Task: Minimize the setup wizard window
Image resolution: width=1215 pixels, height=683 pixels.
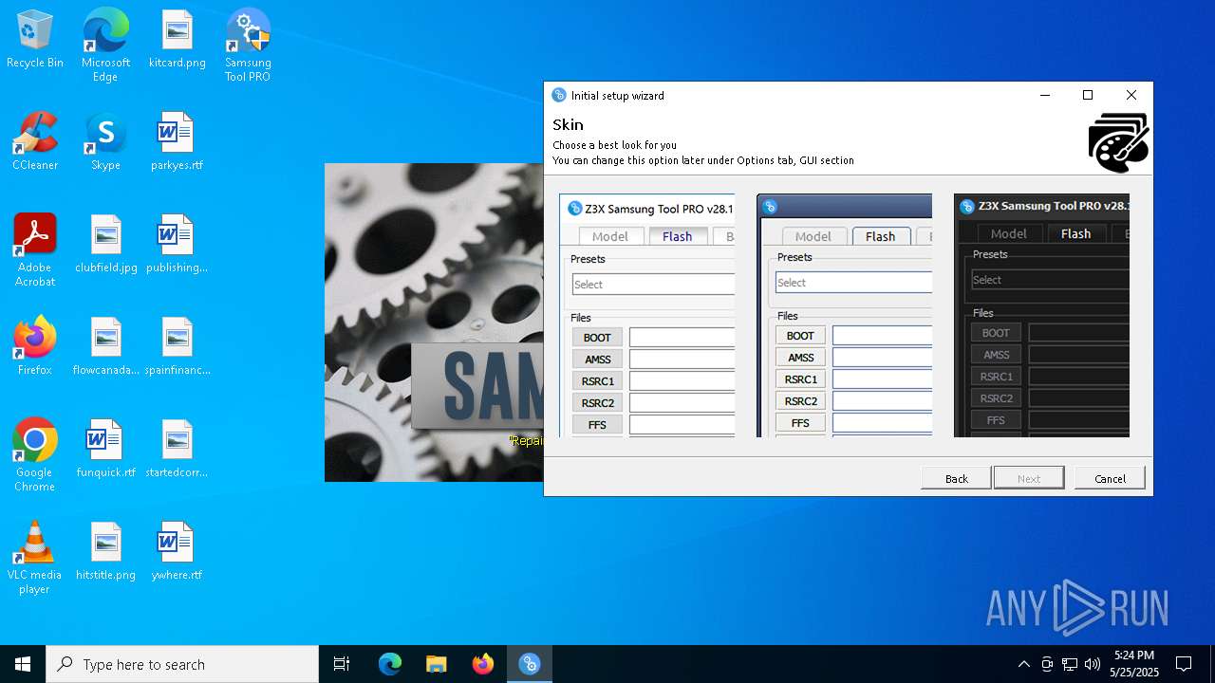Action: coord(1045,95)
